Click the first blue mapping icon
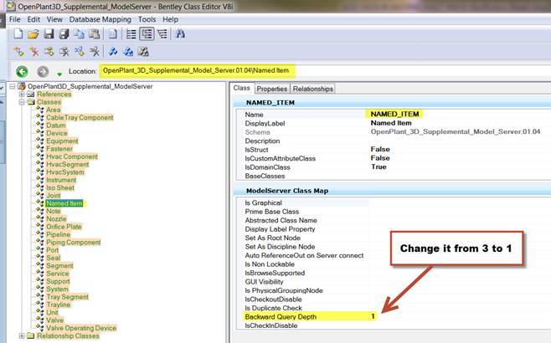 (x=113, y=52)
